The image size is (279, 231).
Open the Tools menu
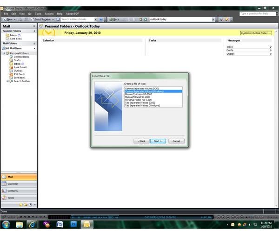[38, 13]
